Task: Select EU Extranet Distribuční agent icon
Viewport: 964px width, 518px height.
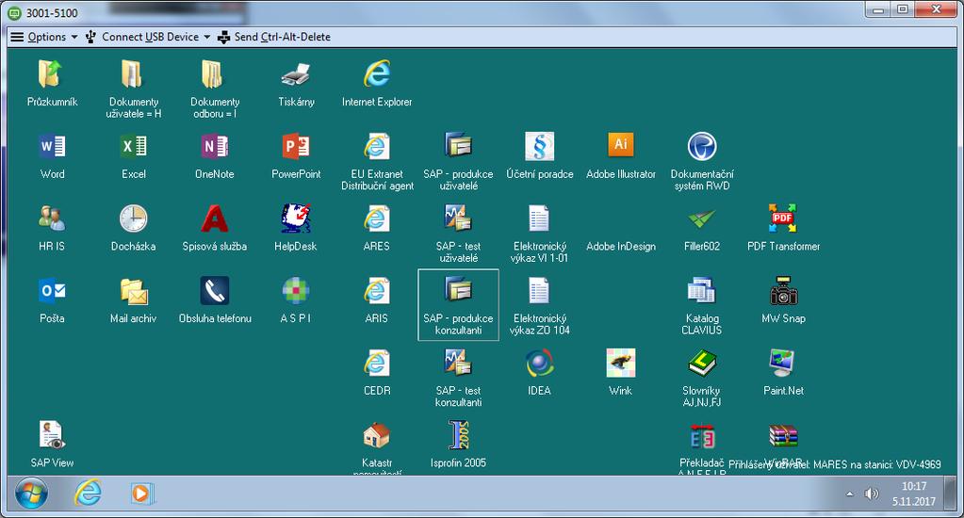Action: pyautogui.click(x=376, y=146)
